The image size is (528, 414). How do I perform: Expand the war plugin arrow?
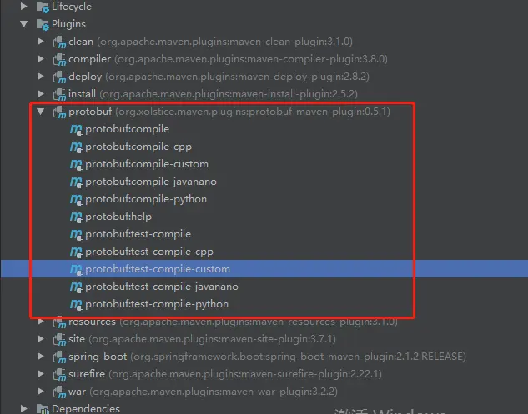pyautogui.click(x=41, y=392)
